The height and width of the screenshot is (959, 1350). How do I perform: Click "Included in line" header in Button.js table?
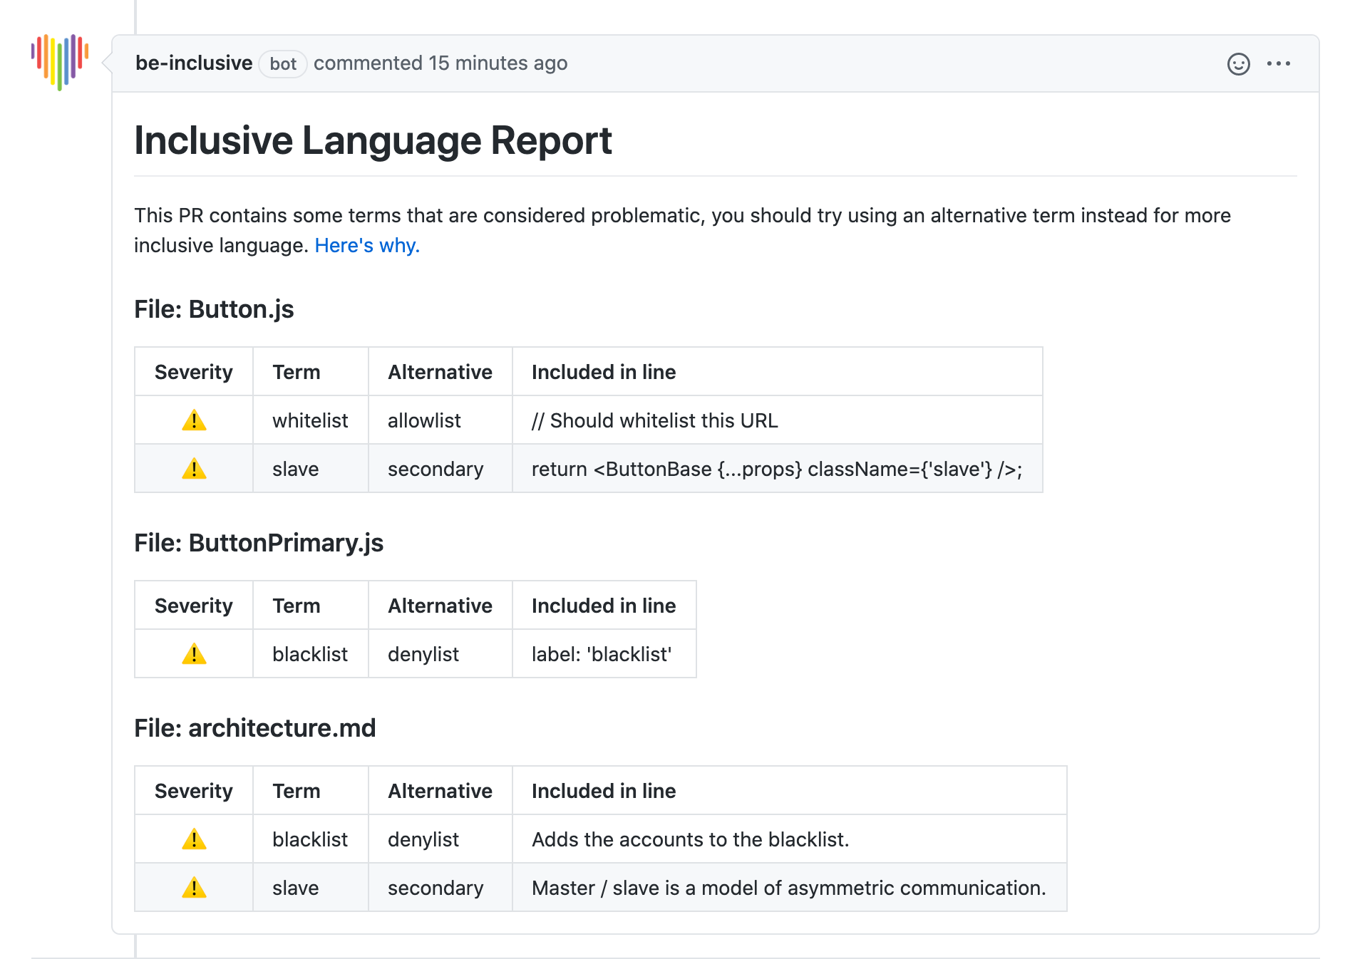coord(778,372)
